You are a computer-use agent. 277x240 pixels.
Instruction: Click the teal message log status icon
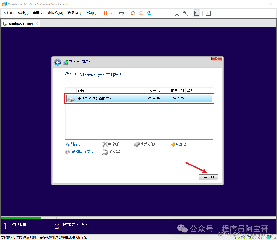click(269, 238)
